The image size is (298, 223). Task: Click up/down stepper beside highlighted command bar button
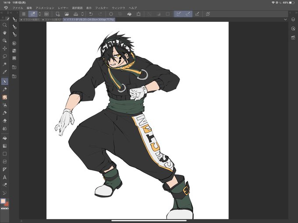click(x=40, y=14)
